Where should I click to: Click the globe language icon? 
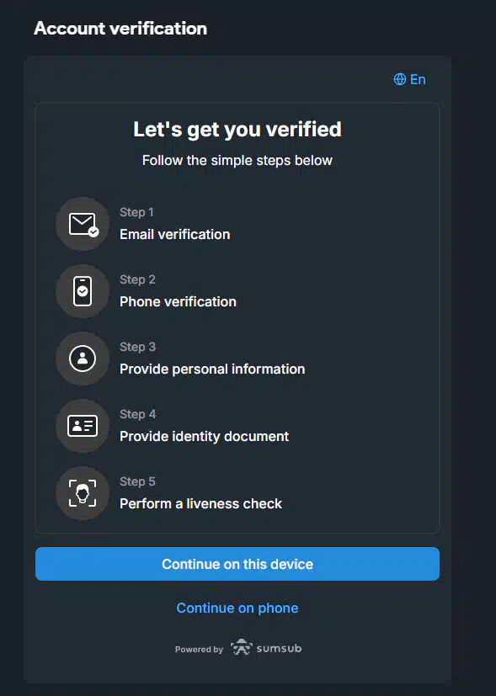click(x=400, y=79)
